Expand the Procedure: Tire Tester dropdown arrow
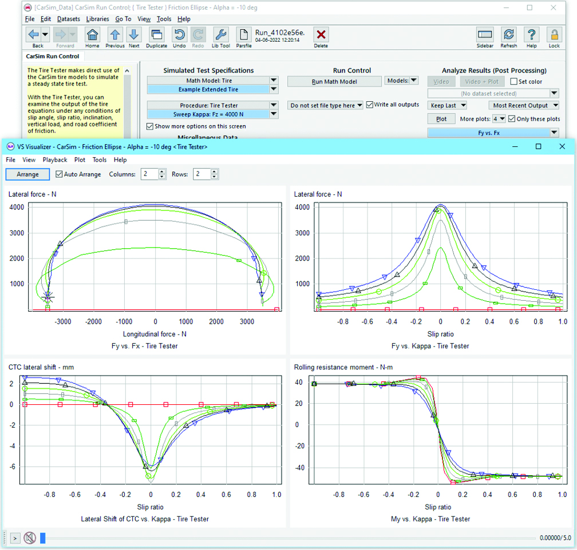 tap(274, 105)
